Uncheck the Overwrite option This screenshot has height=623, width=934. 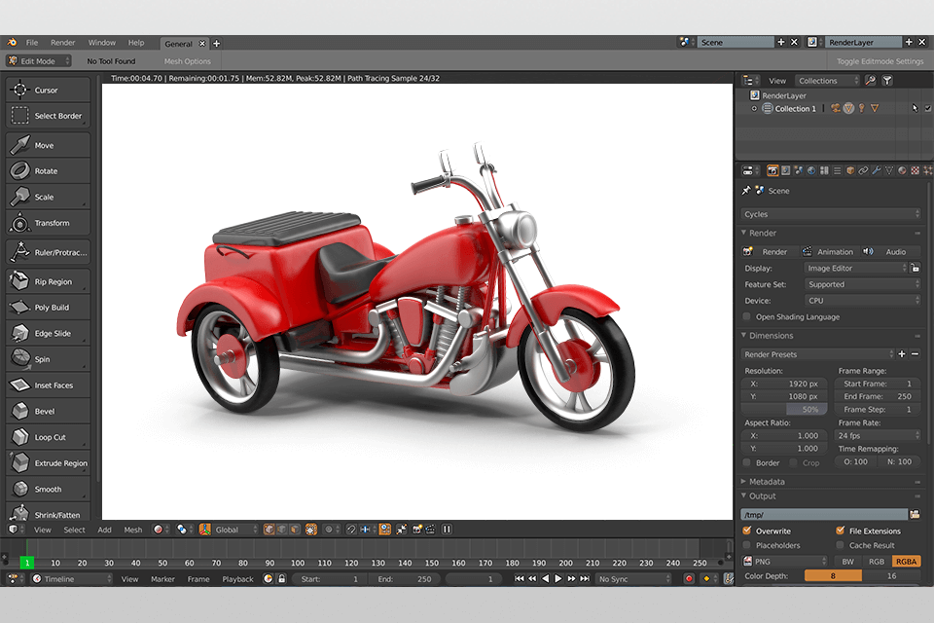747,531
